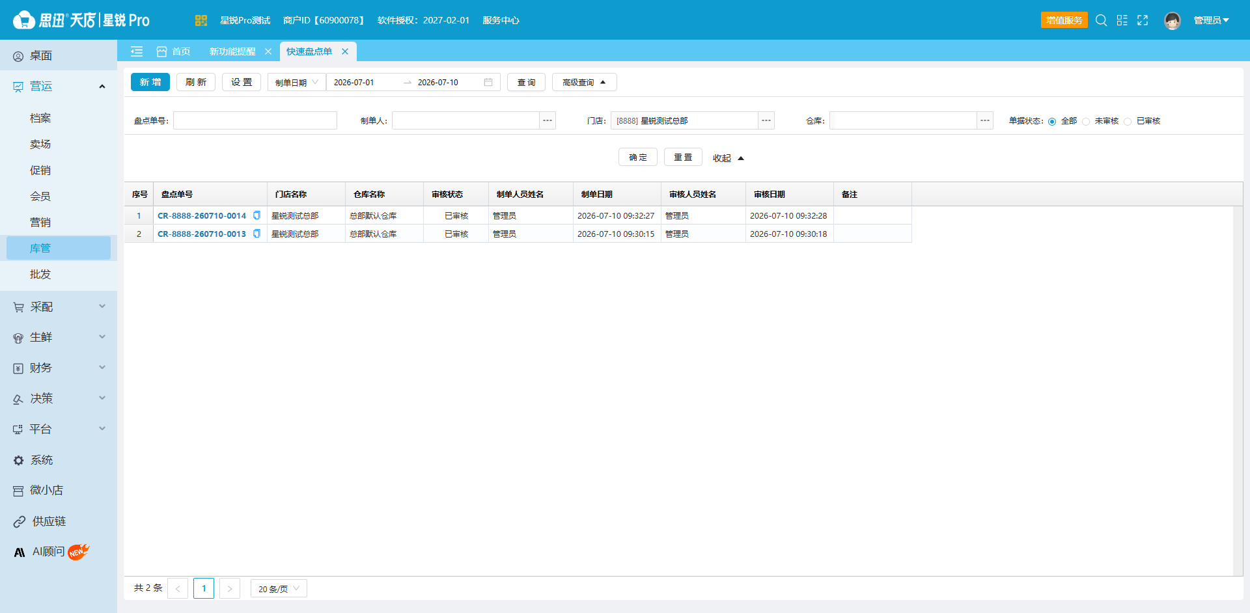Select the 未审核 status radio button
Screen dimensions: 1250x613
click(x=1086, y=122)
